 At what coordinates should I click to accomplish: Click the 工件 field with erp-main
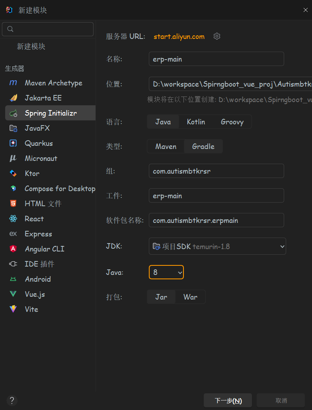click(x=216, y=195)
